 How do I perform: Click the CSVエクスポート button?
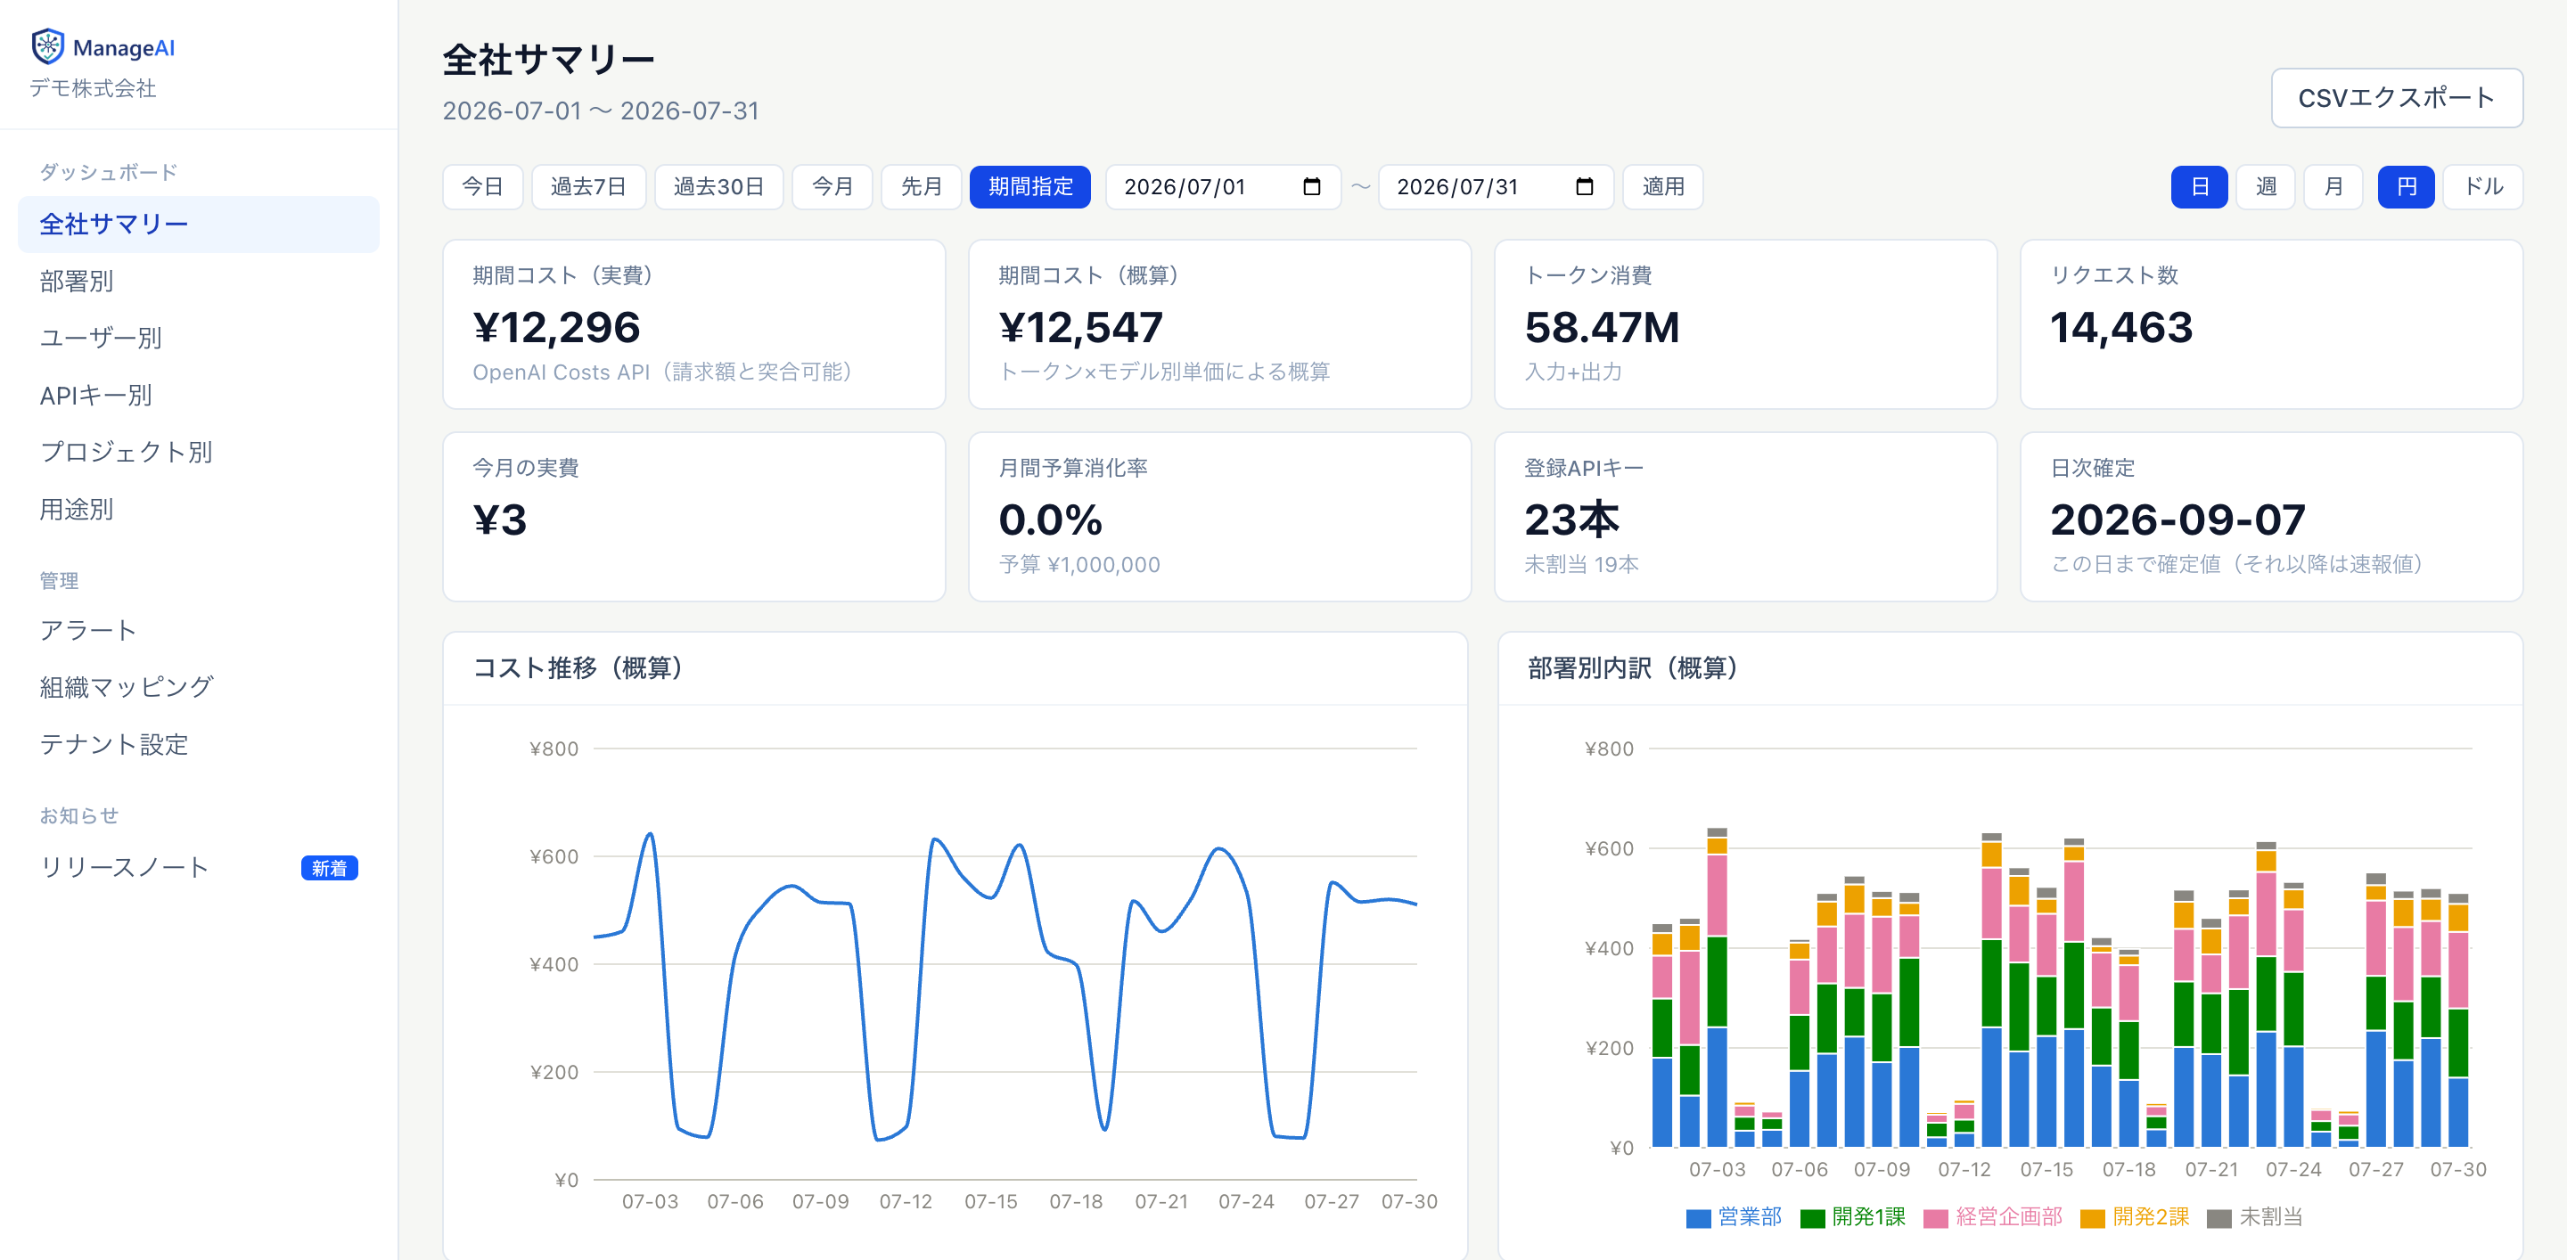(2397, 98)
